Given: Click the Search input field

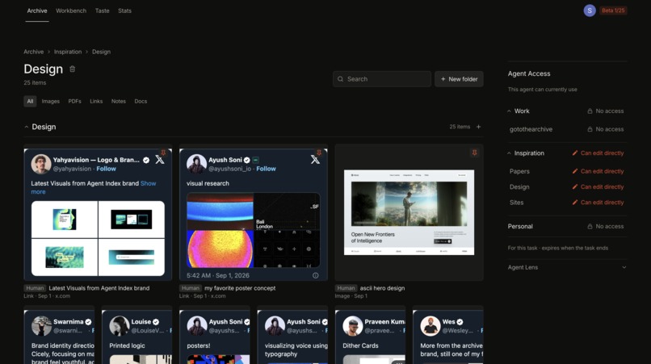Looking at the screenshot, I should pos(381,79).
